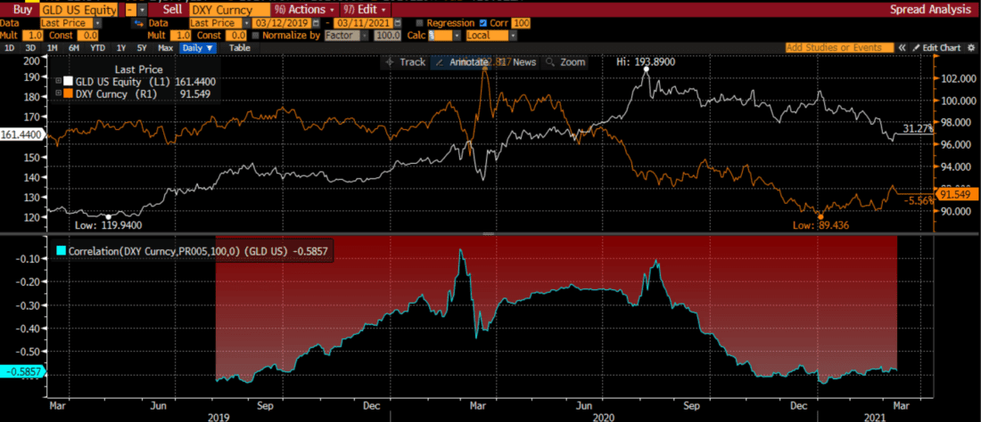The image size is (981, 422).
Task: Select the 1Y range tab
Action: point(120,47)
